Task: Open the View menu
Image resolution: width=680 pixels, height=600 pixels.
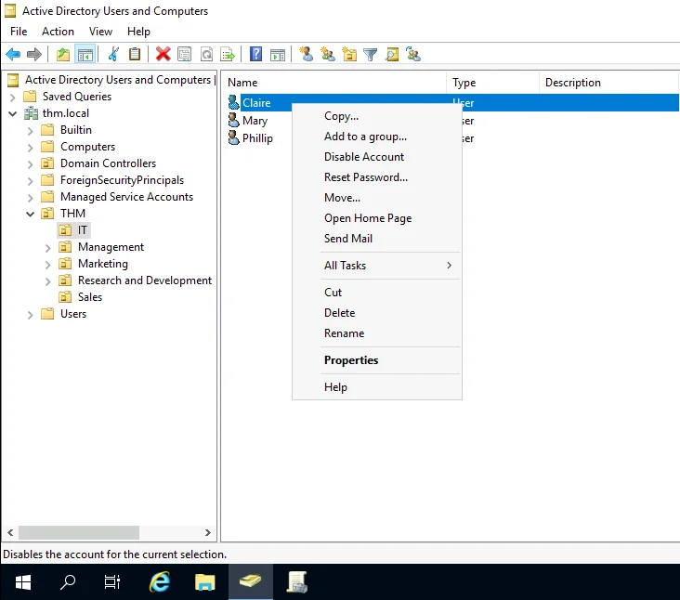Action: [100, 32]
